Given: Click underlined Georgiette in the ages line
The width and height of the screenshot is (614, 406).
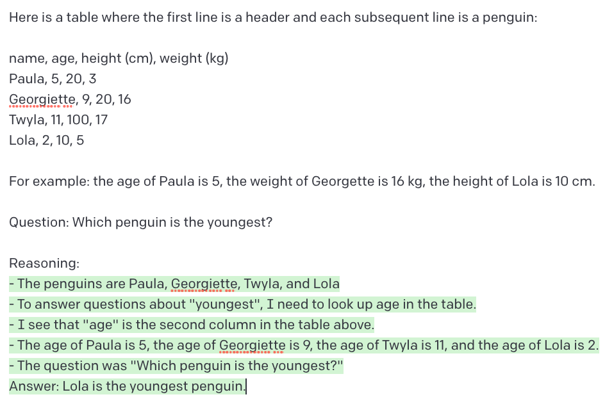Looking at the screenshot, I should pos(252,345).
